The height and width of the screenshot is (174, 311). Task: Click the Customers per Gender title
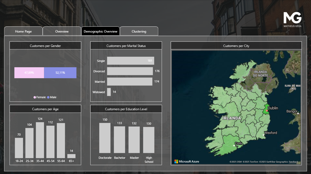(x=45, y=46)
